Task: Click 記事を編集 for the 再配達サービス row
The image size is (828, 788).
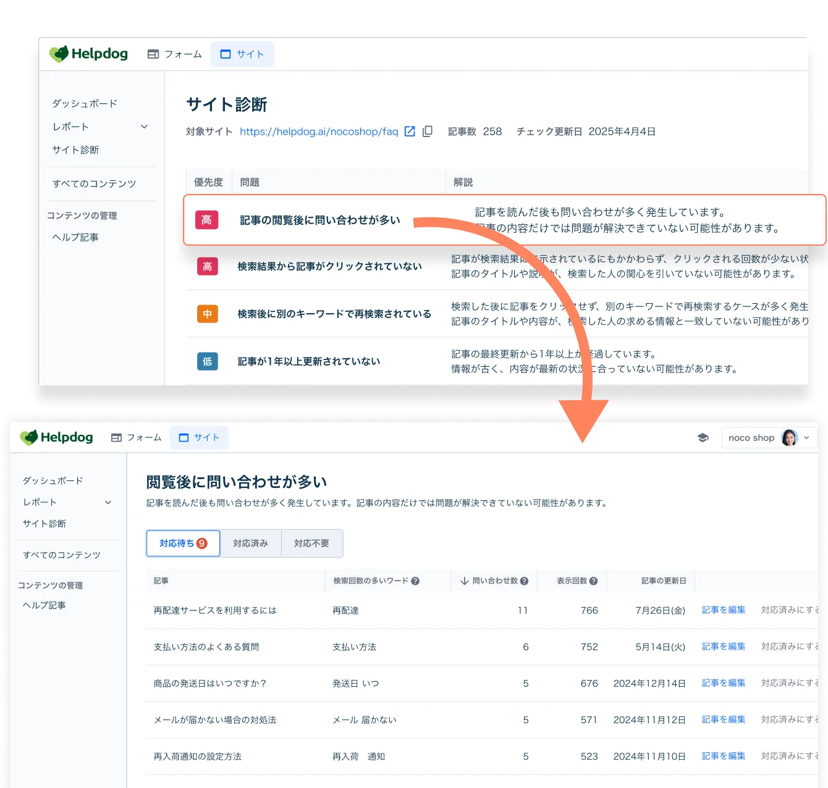Action: tap(723, 610)
